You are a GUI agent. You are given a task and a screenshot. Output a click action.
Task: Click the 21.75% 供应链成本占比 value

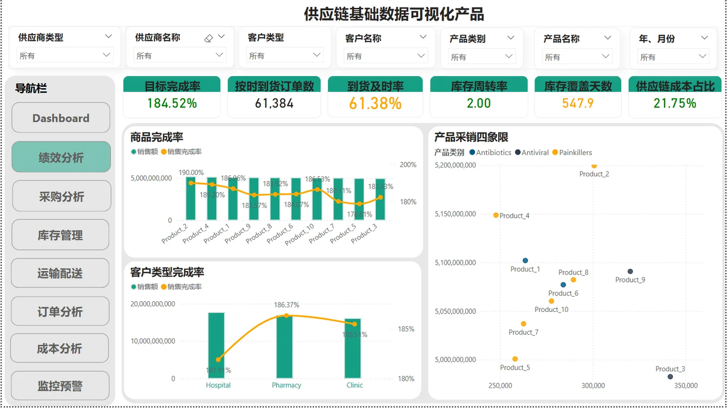(675, 103)
